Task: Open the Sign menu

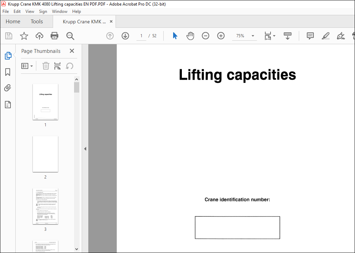Action: (43, 11)
